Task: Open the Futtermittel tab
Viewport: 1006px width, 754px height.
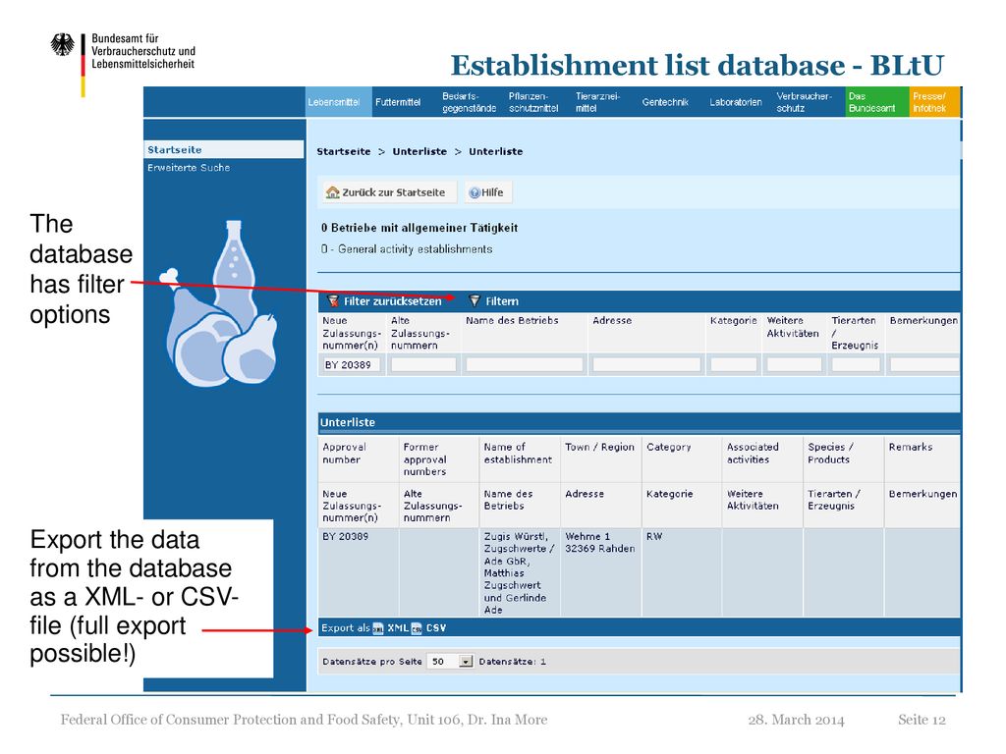Action: [x=398, y=102]
